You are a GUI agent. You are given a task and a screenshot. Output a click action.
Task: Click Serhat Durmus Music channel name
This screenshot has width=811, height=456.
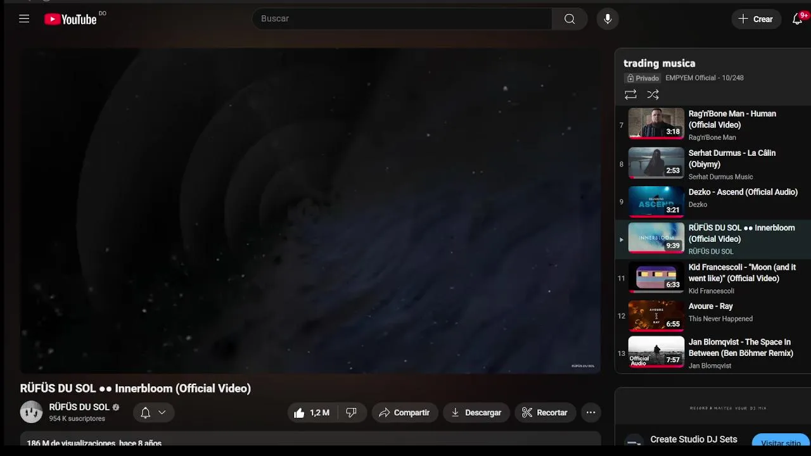(x=721, y=177)
